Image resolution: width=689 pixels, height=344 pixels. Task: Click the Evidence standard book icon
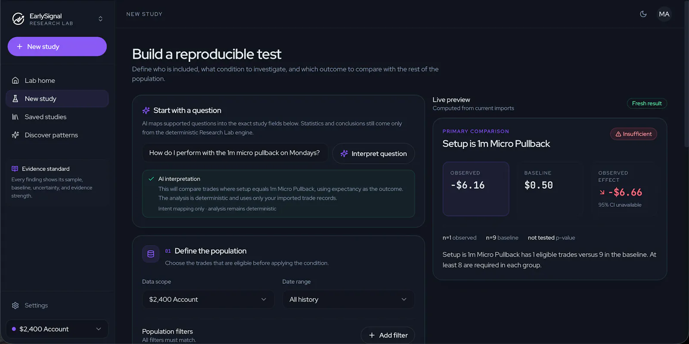pyautogui.click(x=15, y=169)
